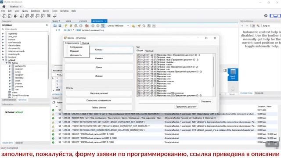Execute statement under cursor icon
This screenshot has width=281, height=158.
pos(71,26)
